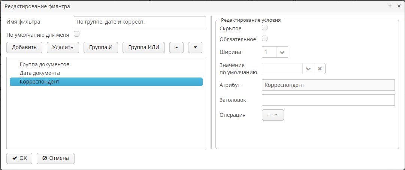Image resolution: width=405 pixels, height=170 pixels.
Task: Click the plus icon in the title bar
Action: 390,6
